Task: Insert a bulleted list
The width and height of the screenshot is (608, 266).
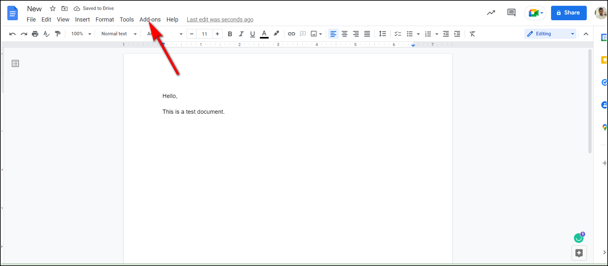Action: [x=410, y=34]
